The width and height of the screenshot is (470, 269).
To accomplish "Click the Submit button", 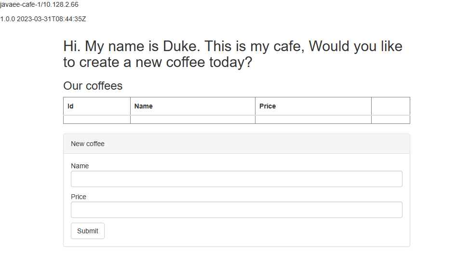I will (88, 231).
